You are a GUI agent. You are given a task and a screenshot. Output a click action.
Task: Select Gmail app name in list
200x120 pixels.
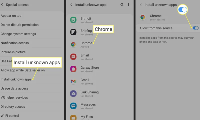85,80
